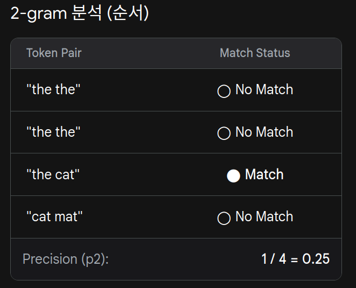Click the No Match text in the "cat mat" row
This screenshot has width=356, height=288.
click(264, 217)
